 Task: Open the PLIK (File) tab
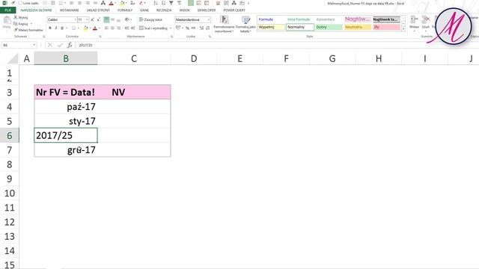tap(8, 10)
